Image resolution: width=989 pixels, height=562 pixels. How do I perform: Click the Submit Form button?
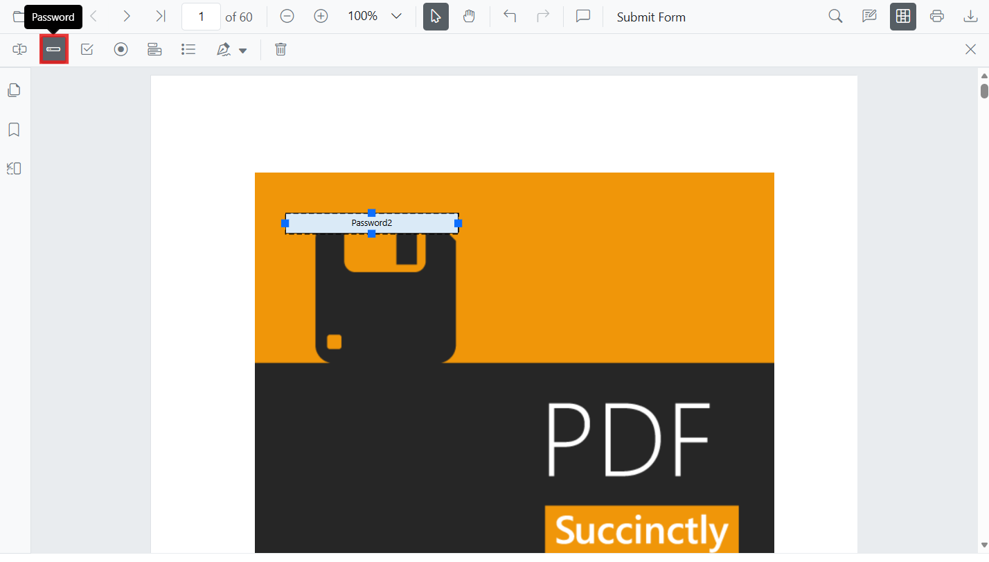tap(651, 17)
